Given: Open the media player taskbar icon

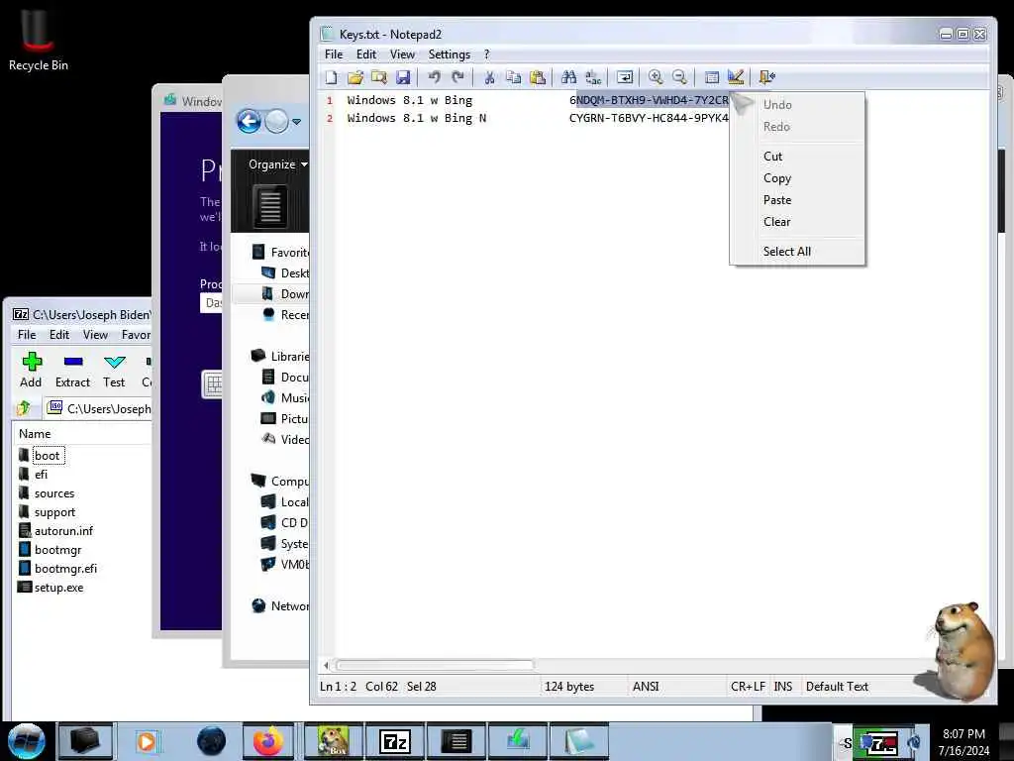Looking at the screenshot, I should coord(147,741).
